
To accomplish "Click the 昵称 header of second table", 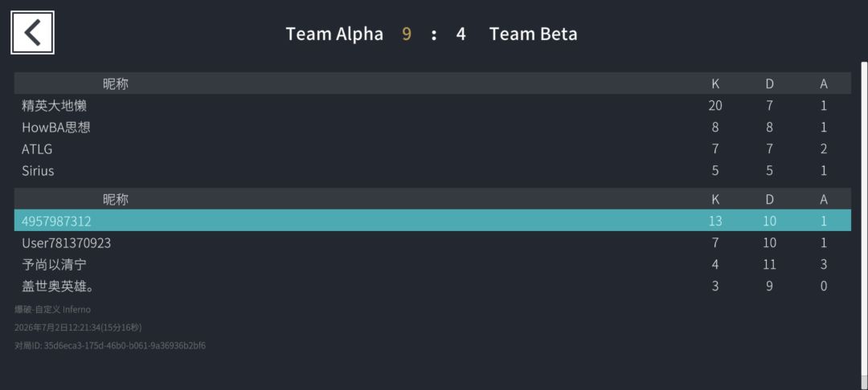I will pyautogui.click(x=116, y=200).
